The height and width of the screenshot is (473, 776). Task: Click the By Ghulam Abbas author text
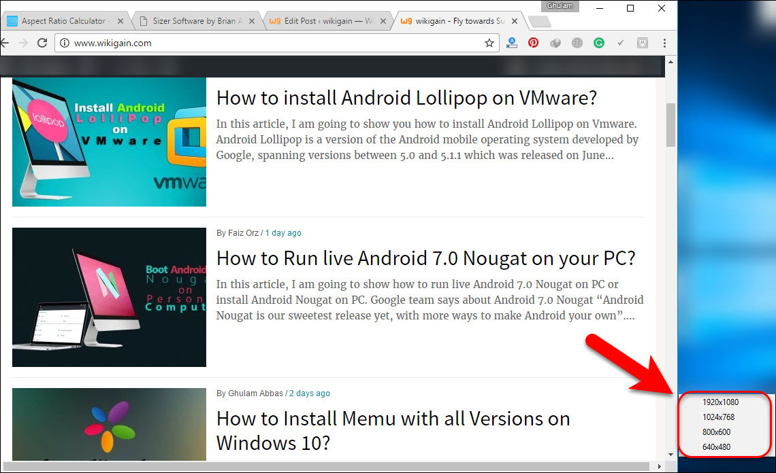[249, 393]
